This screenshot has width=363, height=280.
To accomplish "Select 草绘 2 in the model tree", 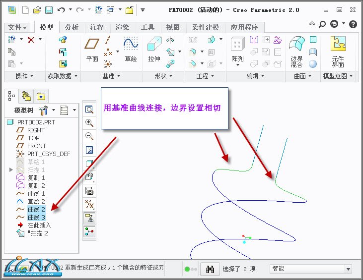I will [x=36, y=202].
